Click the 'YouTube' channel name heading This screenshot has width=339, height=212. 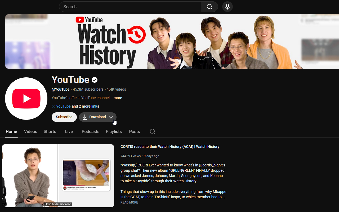tap(70, 80)
